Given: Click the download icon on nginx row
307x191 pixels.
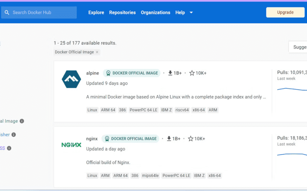Looking at the screenshot, I should (x=169, y=139).
